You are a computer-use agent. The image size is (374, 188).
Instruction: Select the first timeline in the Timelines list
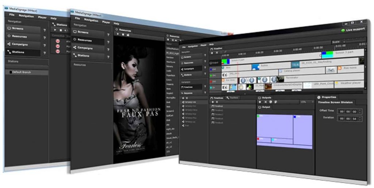pos(232,106)
